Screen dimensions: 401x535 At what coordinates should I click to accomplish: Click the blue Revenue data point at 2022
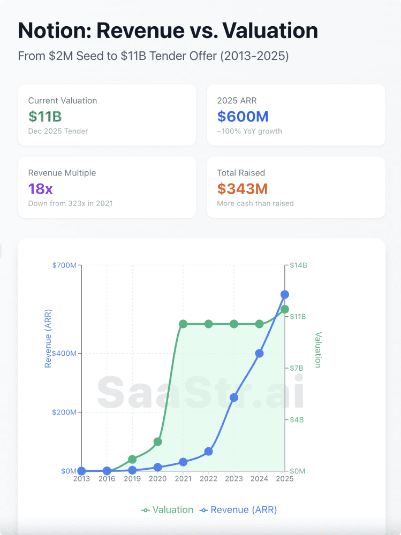click(x=208, y=452)
